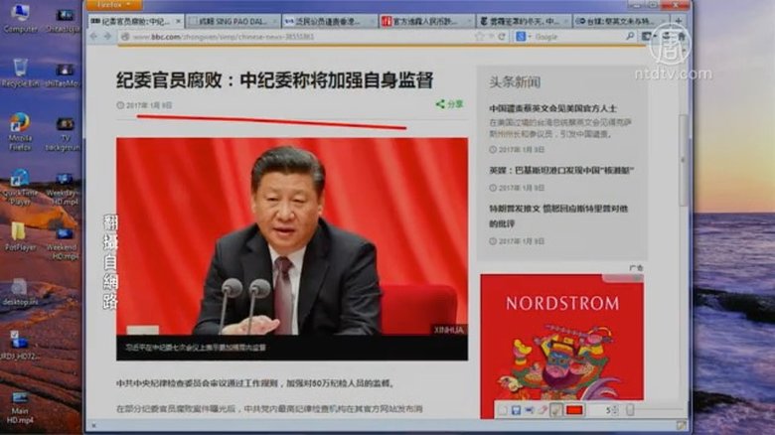Select the first BBC article browser tab
Image resolution: width=775 pixels, height=435 pixels.
[135, 21]
